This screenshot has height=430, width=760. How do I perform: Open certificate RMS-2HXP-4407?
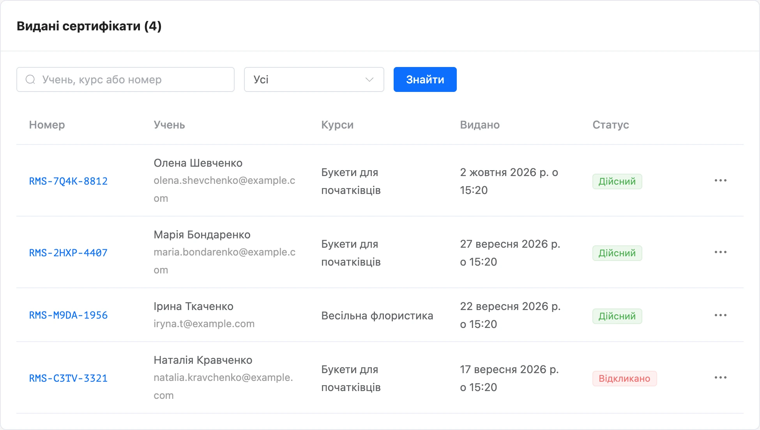click(x=68, y=253)
